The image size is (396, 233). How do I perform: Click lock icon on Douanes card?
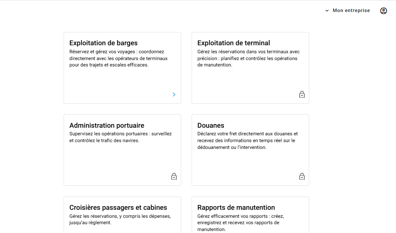302,177
